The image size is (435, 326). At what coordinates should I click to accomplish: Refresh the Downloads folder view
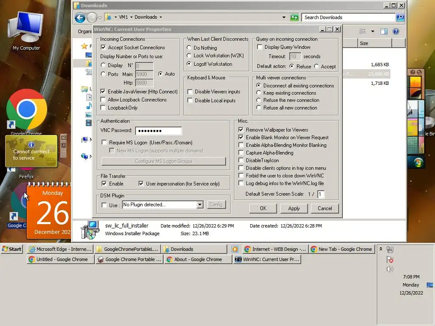294,17
